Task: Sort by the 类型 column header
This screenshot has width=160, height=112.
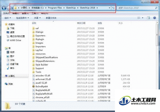Action: coord(100,23)
